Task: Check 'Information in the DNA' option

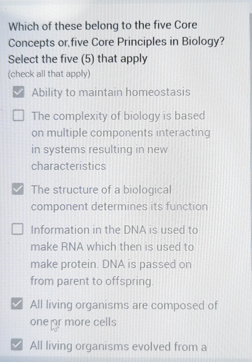Action: pyautogui.click(x=18, y=229)
